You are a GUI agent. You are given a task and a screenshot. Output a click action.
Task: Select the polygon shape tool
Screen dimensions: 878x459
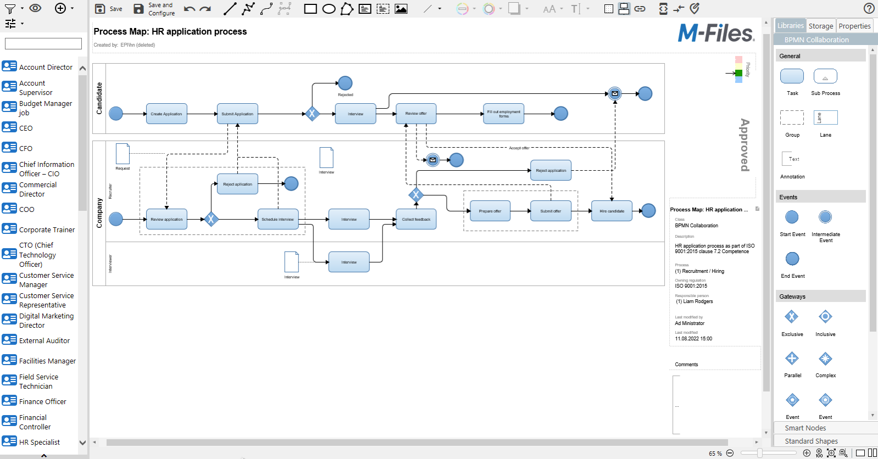347,9
